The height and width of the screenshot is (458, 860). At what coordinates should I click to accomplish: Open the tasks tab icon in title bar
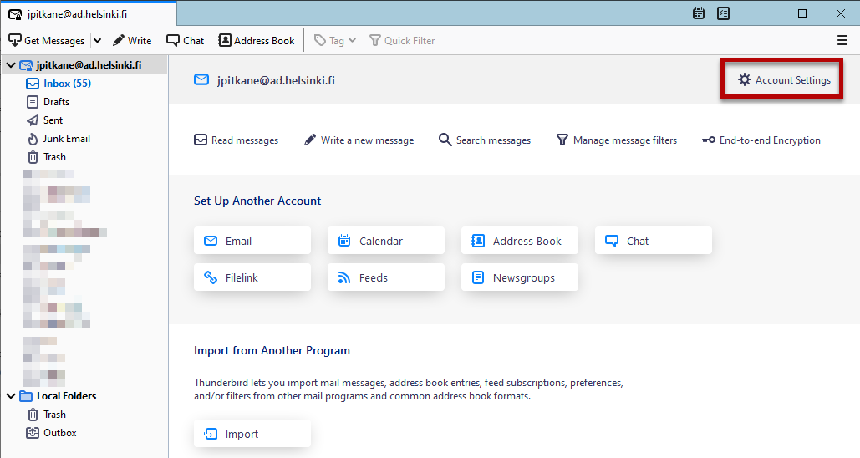pos(724,13)
